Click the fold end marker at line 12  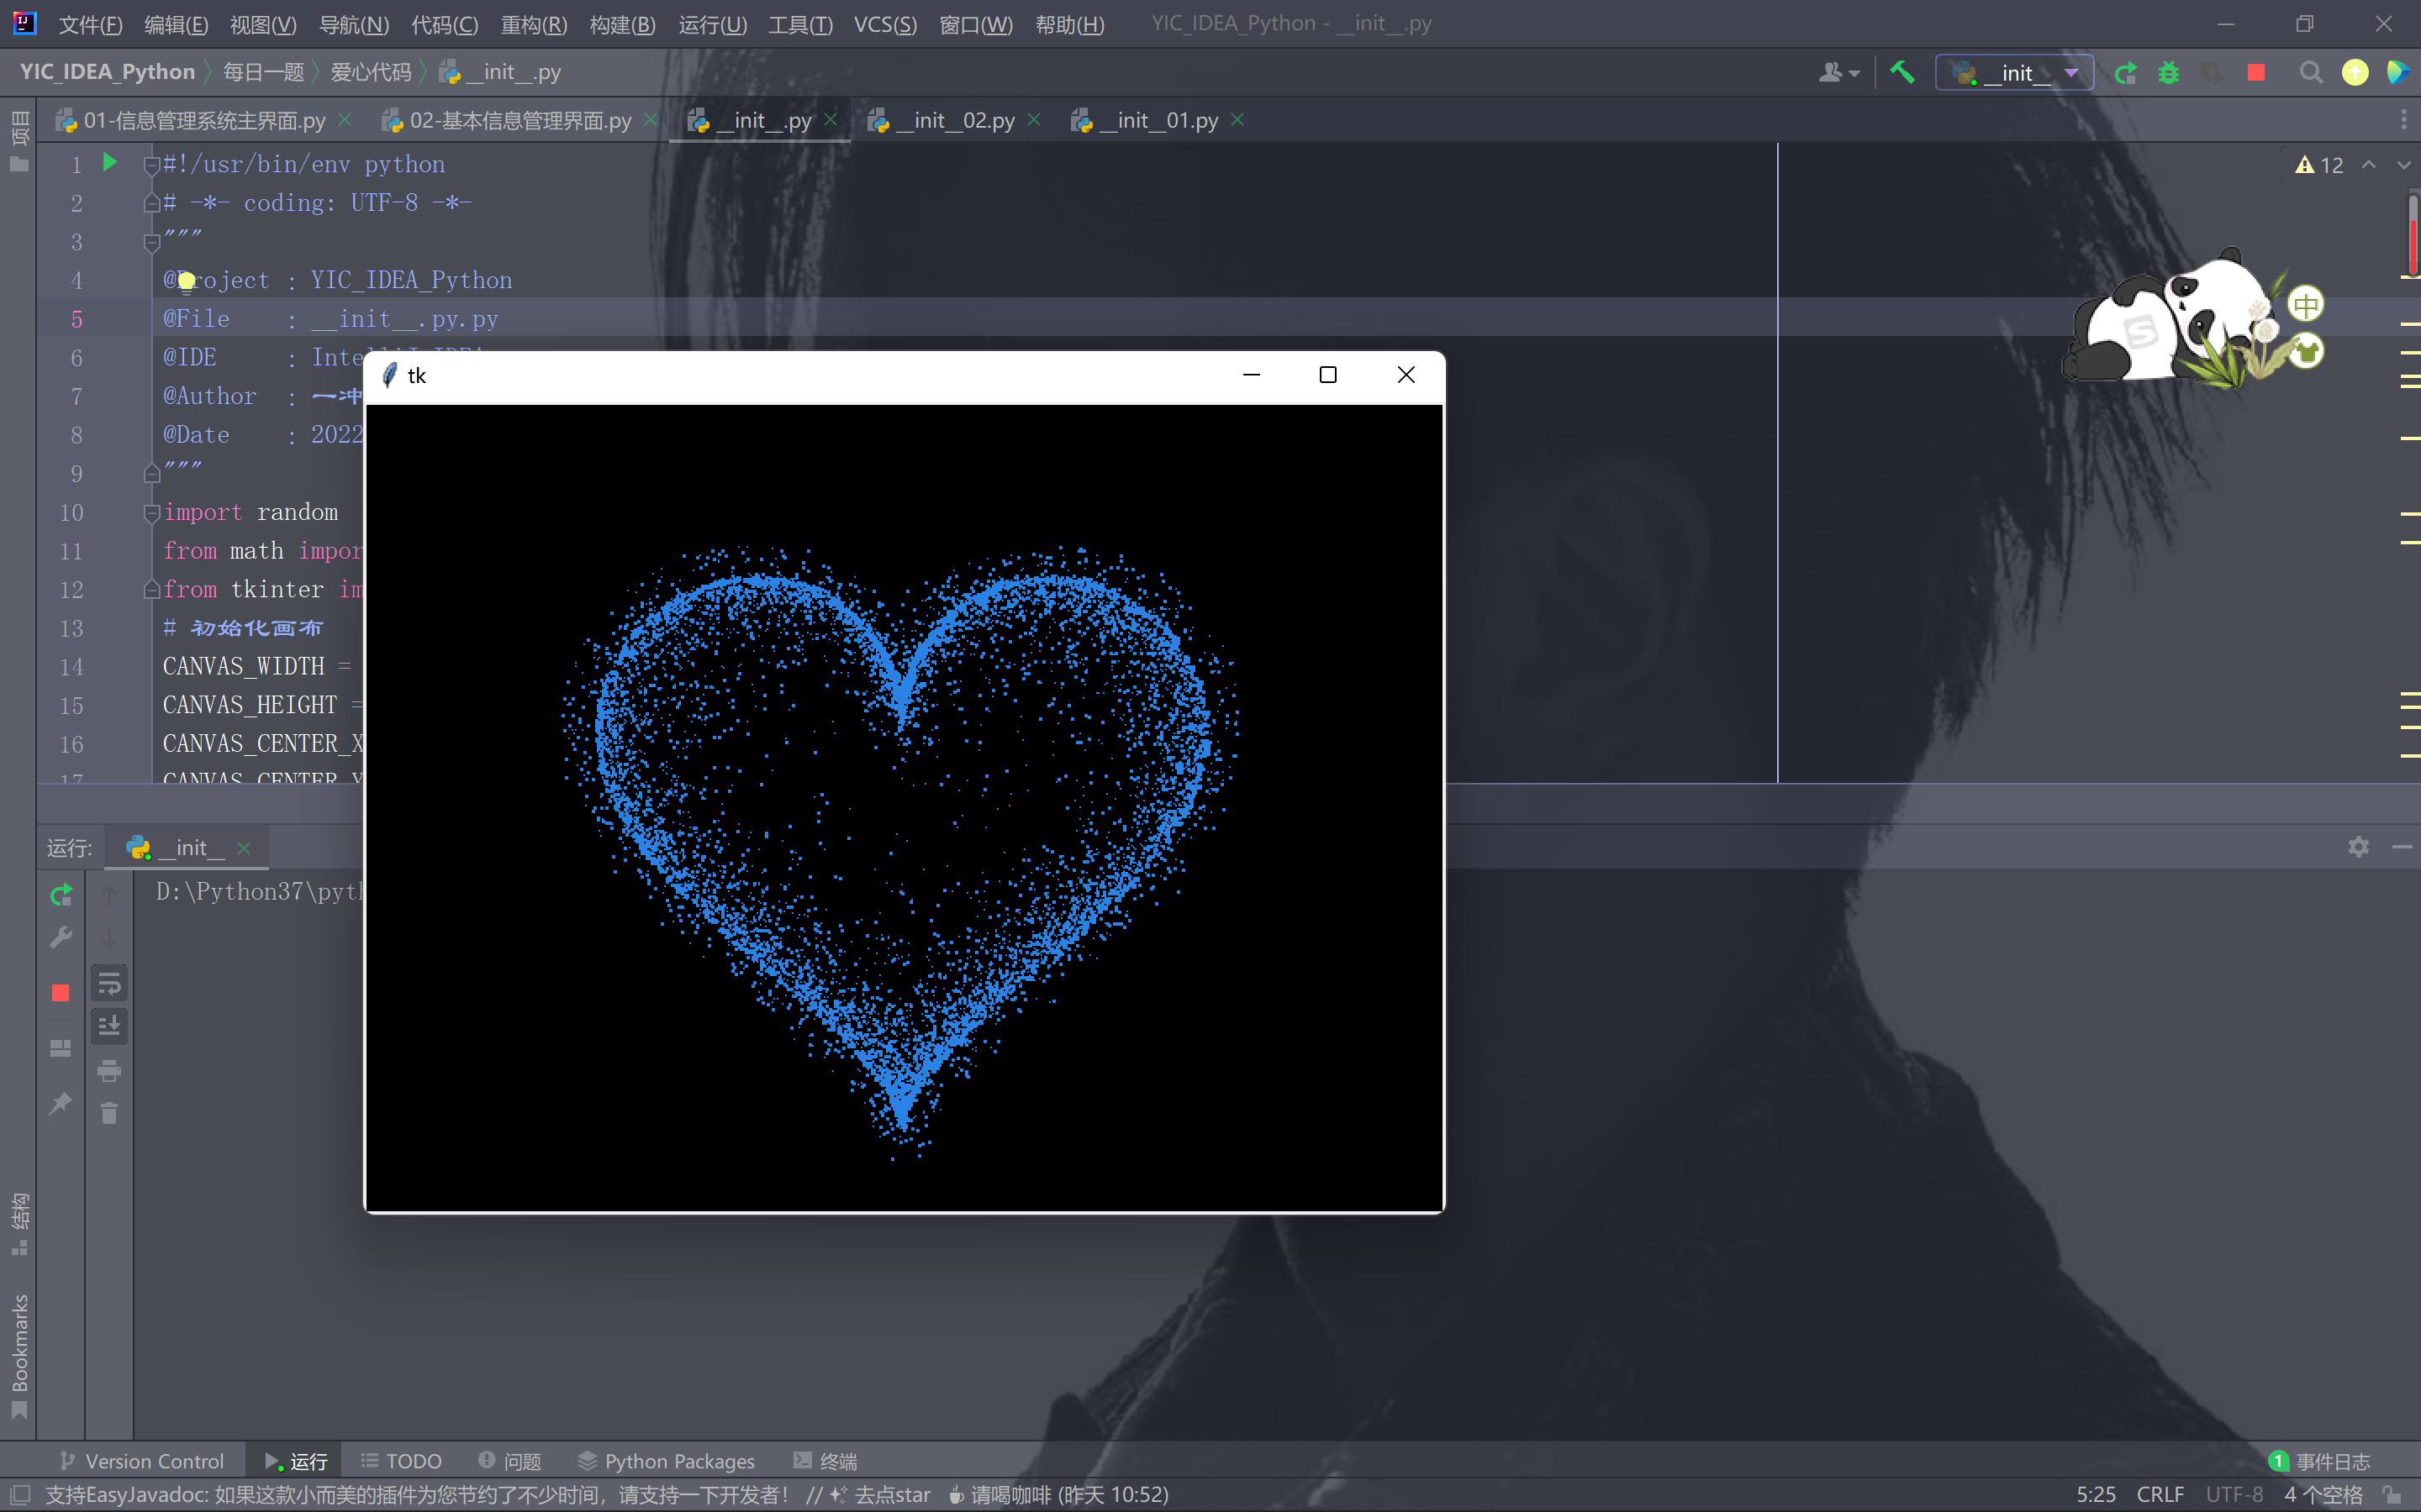click(x=152, y=589)
